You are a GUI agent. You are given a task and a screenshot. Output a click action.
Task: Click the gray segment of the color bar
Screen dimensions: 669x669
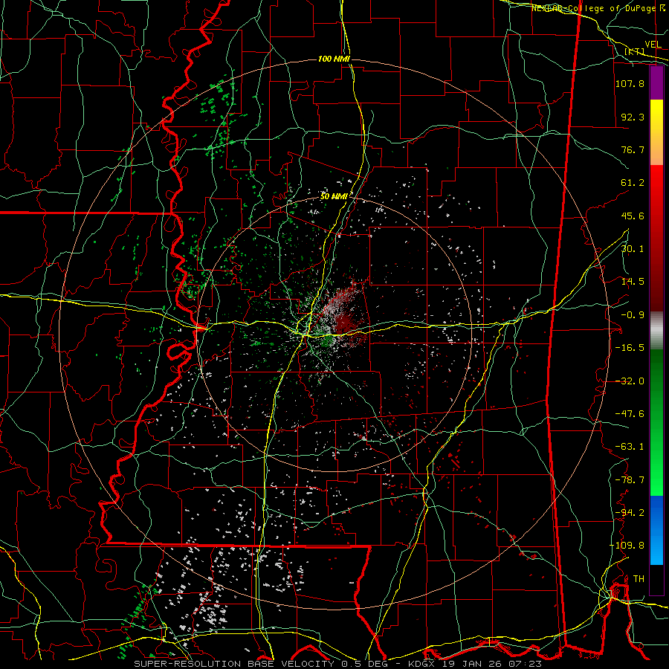(656, 331)
